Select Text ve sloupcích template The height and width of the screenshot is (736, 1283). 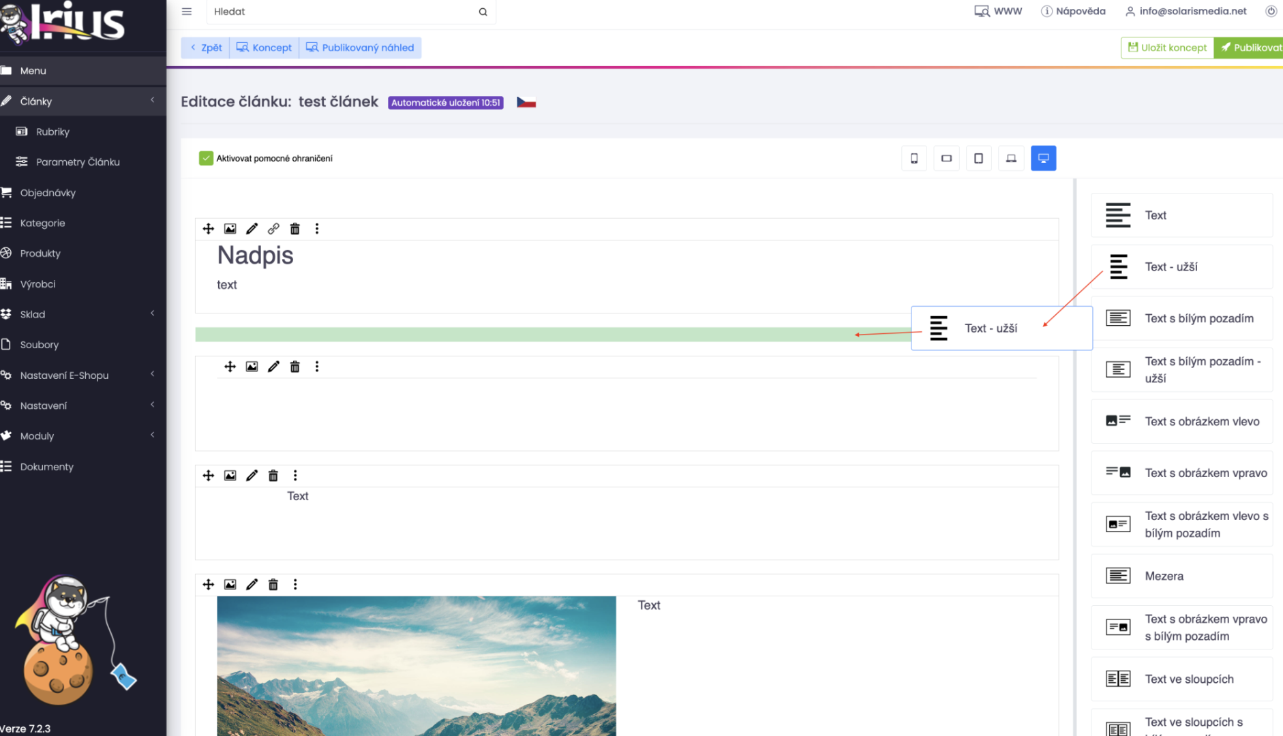(1182, 679)
